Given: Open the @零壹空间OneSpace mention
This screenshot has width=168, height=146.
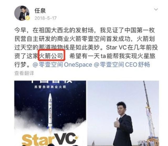Looking at the screenshot, I should [x=62, y=65].
